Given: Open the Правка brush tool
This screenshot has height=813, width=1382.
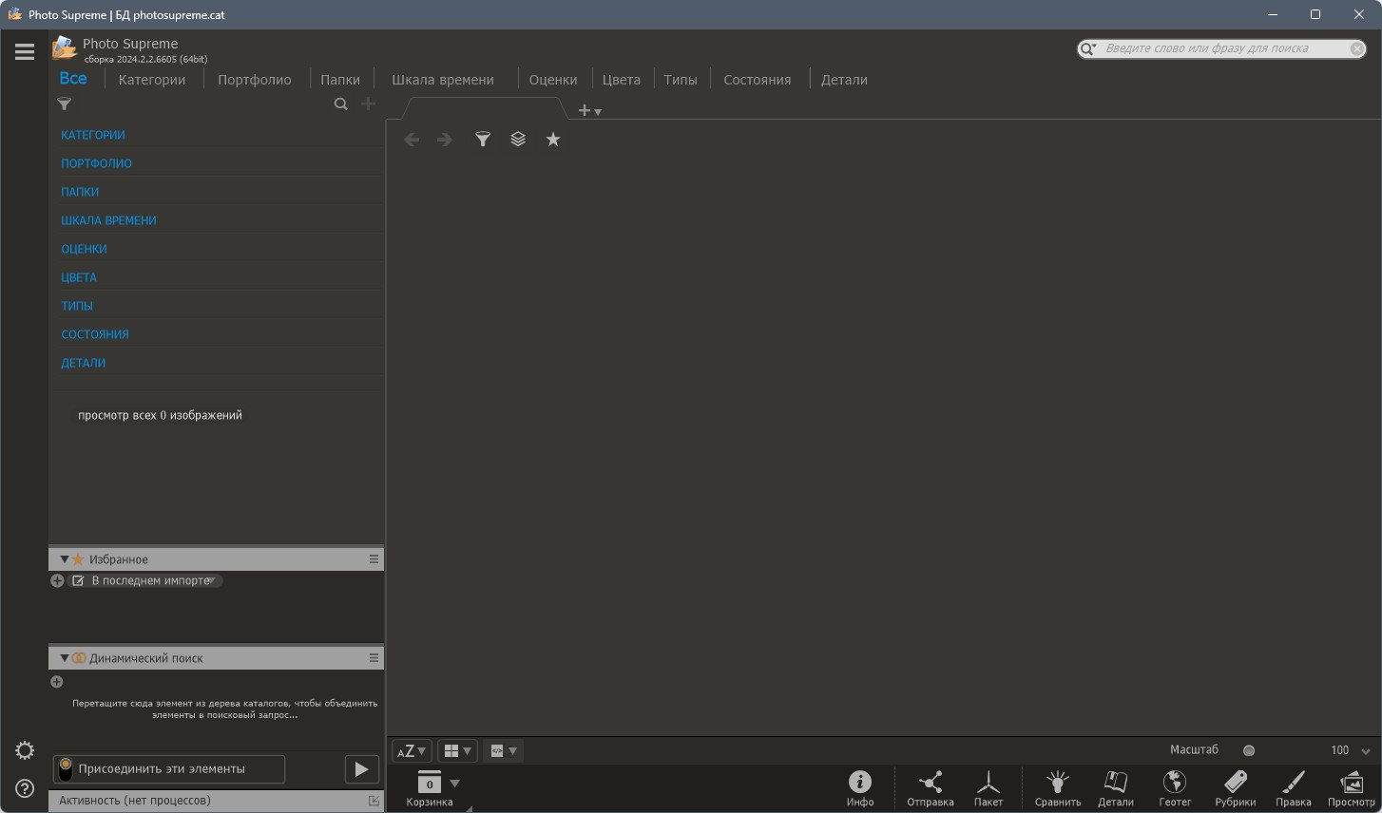Looking at the screenshot, I should pyautogui.click(x=1294, y=788).
